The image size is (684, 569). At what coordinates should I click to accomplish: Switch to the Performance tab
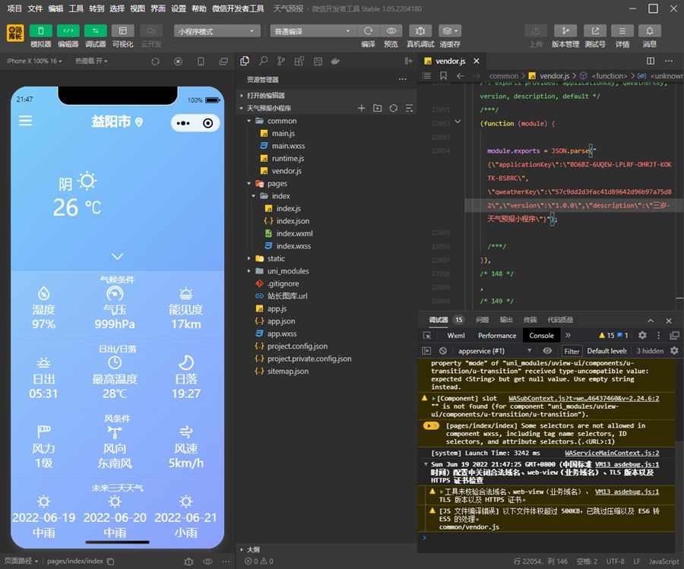point(497,335)
